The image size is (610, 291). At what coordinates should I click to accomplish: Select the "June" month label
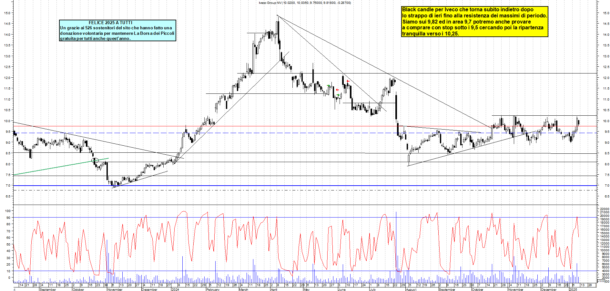[342, 289]
